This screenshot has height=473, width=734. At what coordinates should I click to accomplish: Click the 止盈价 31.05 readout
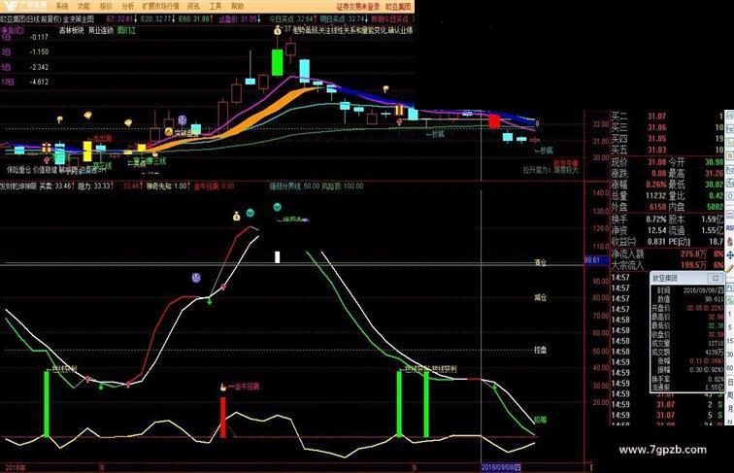240,19
